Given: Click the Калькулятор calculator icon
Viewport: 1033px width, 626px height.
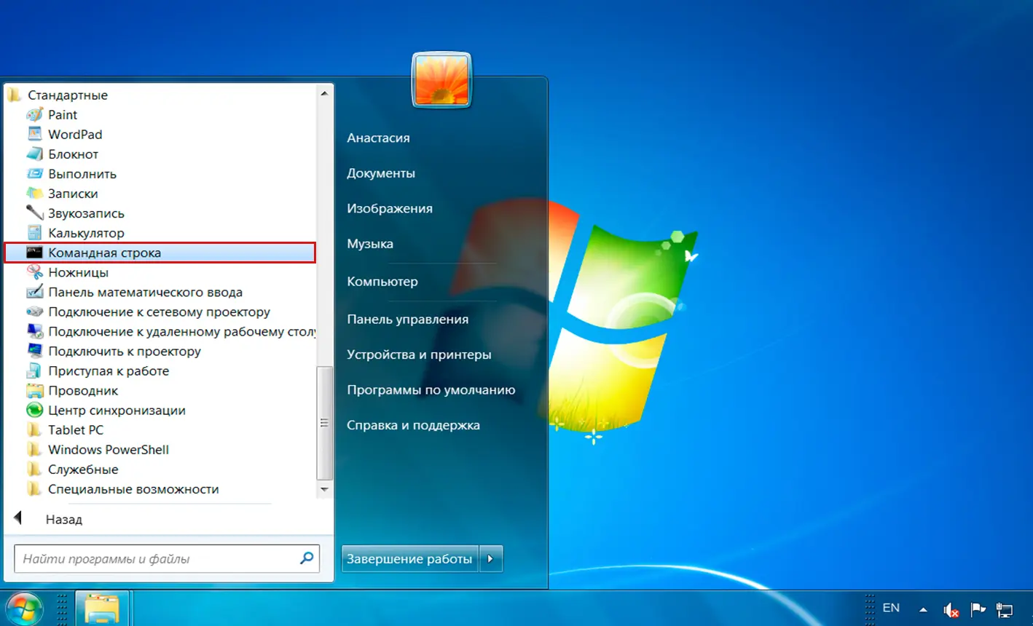Looking at the screenshot, I should 35,232.
